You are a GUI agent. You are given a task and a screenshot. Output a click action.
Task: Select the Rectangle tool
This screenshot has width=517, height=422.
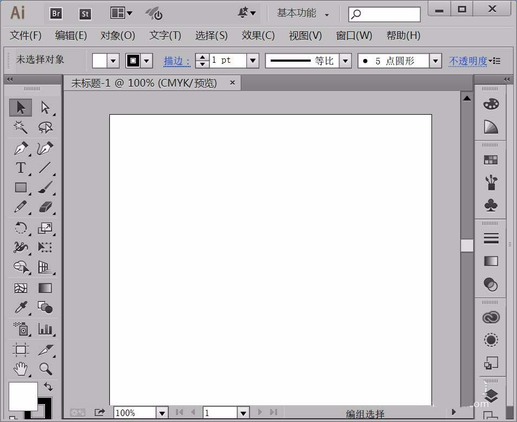coord(21,187)
